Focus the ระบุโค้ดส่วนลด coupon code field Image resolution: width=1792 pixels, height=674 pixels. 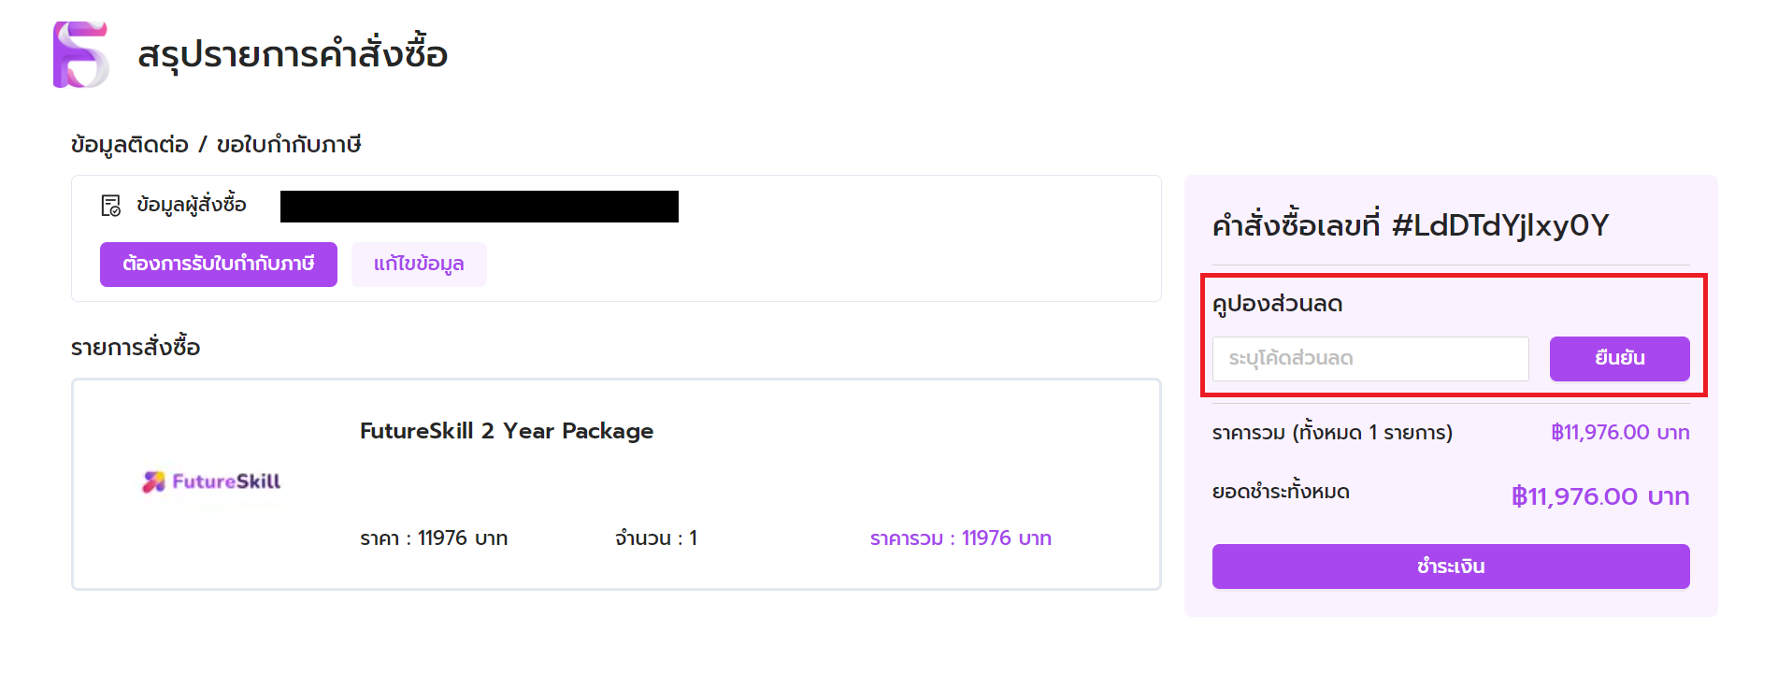point(1370,359)
